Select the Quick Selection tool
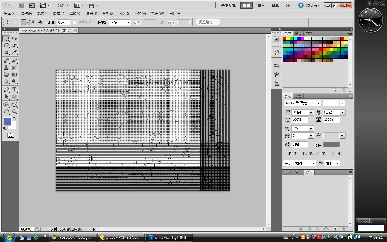The image size is (387, 242). click(x=14, y=46)
